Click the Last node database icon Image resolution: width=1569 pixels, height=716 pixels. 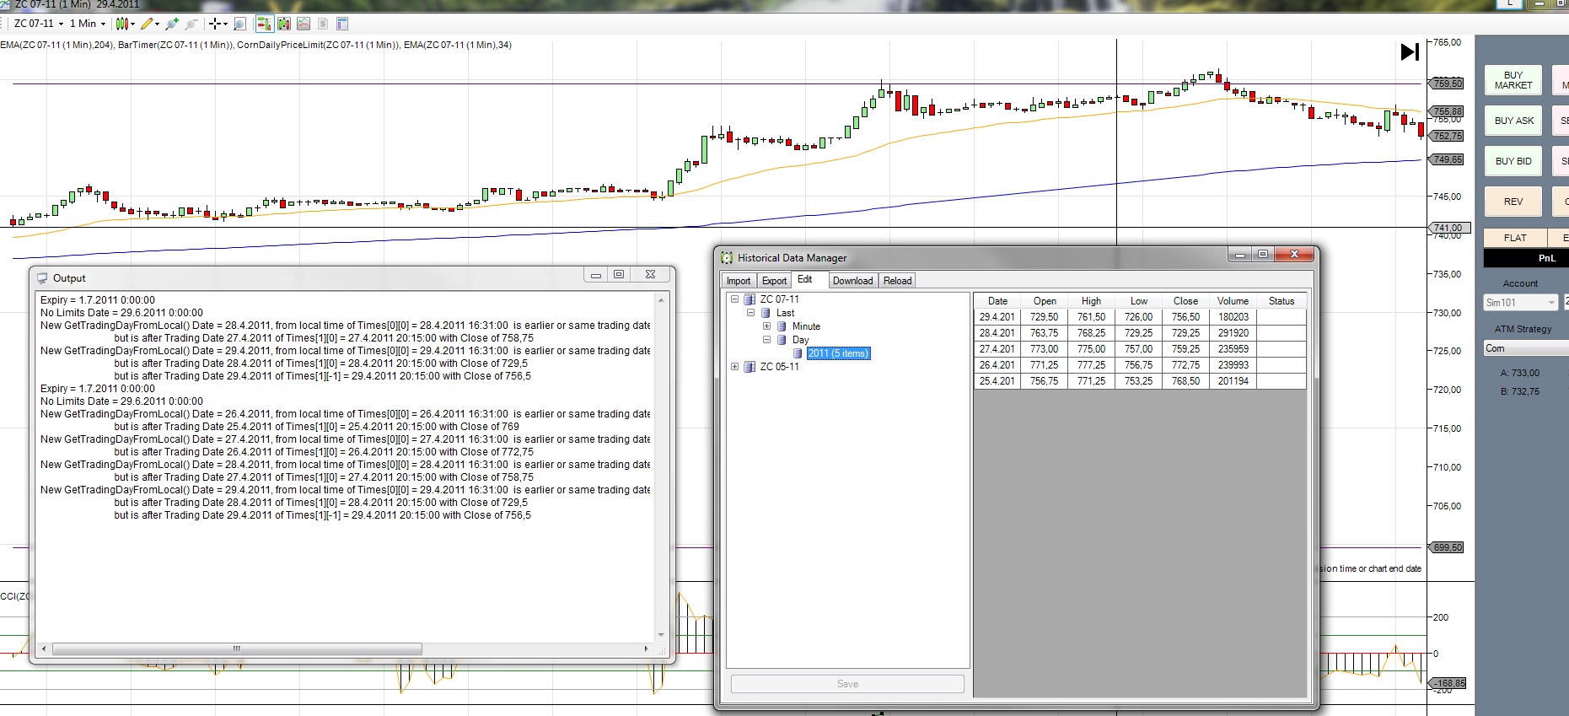tap(766, 313)
